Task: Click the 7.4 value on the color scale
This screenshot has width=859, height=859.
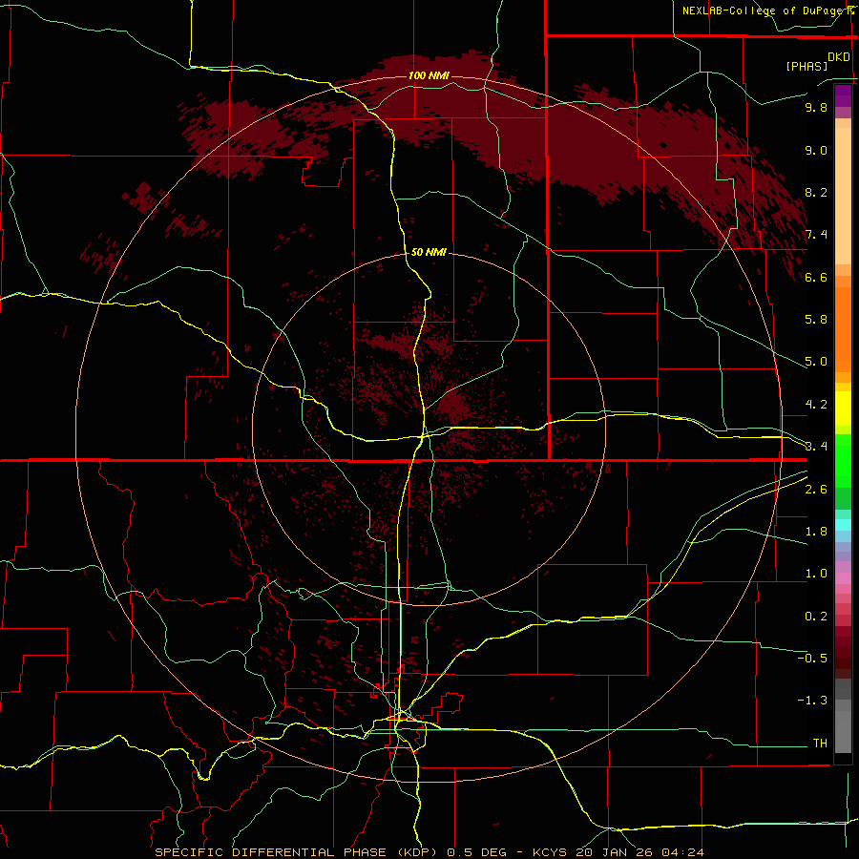Action: [x=816, y=235]
